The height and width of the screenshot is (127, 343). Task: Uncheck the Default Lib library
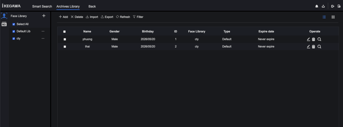pyautogui.click(x=14, y=31)
